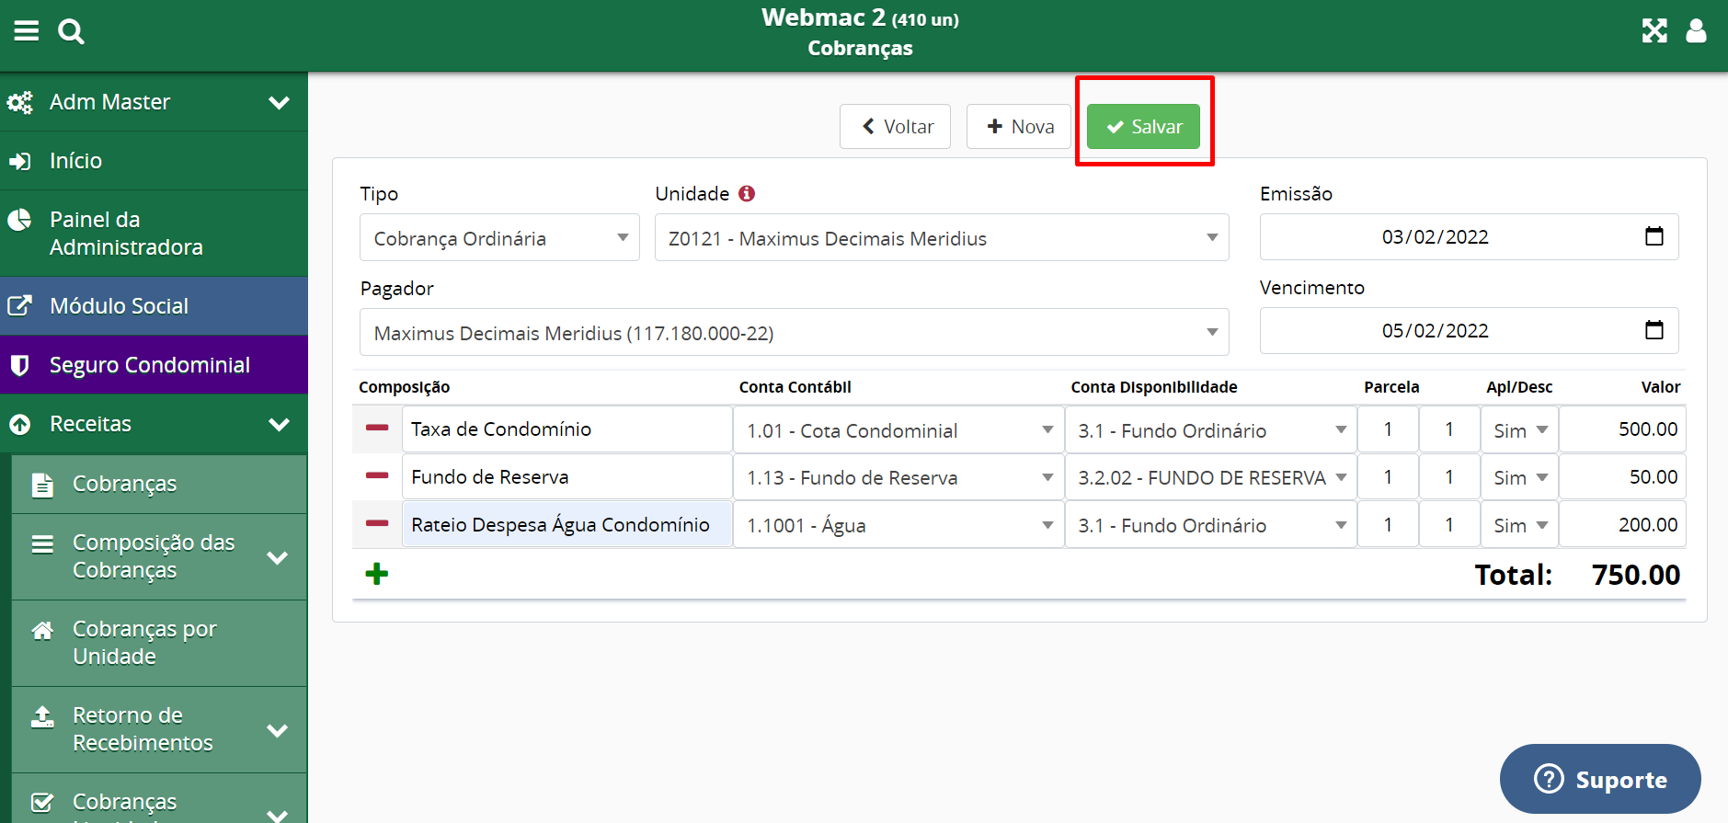Screen dimensions: 1728x823
Task: Open the hamburger menu icon
Action: point(27,31)
